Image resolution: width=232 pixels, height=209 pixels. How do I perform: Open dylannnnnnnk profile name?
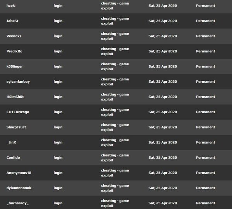coord(19,188)
